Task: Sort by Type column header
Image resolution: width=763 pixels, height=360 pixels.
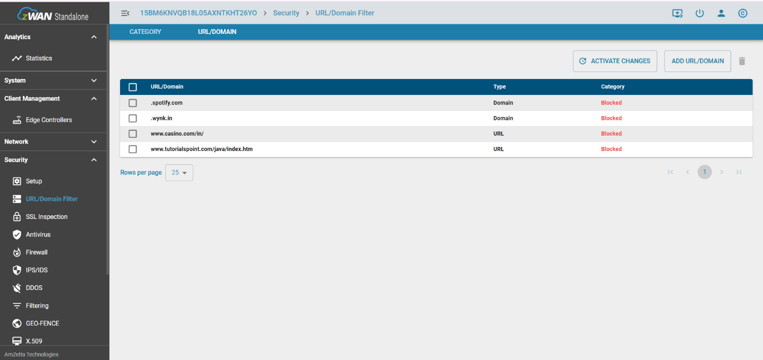Action: point(499,87)
